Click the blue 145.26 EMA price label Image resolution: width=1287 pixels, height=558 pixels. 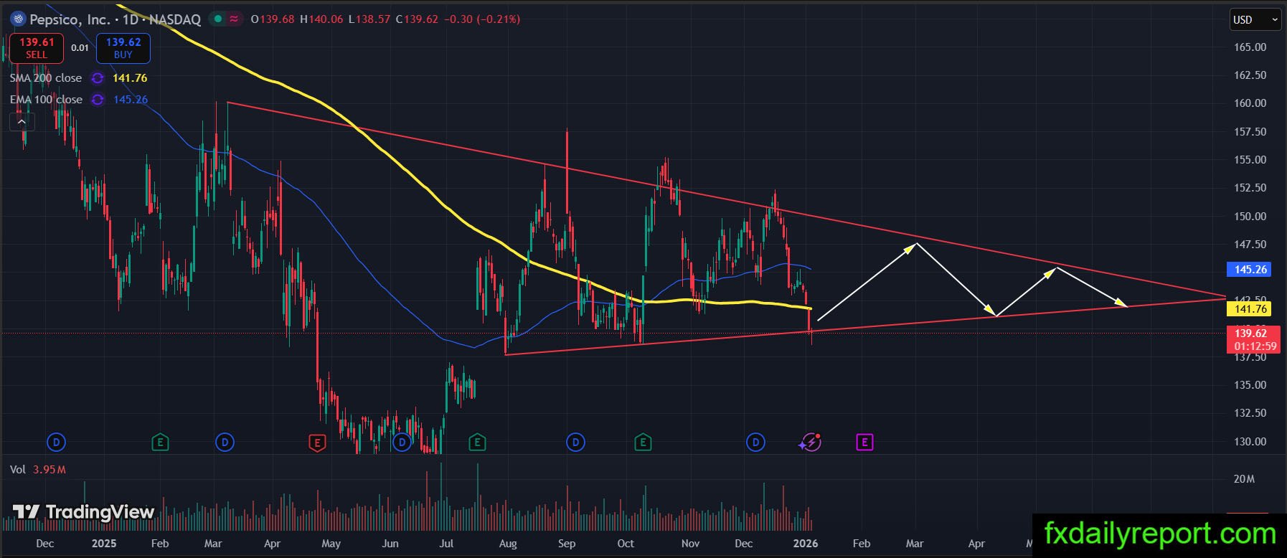coord(1250,270)
